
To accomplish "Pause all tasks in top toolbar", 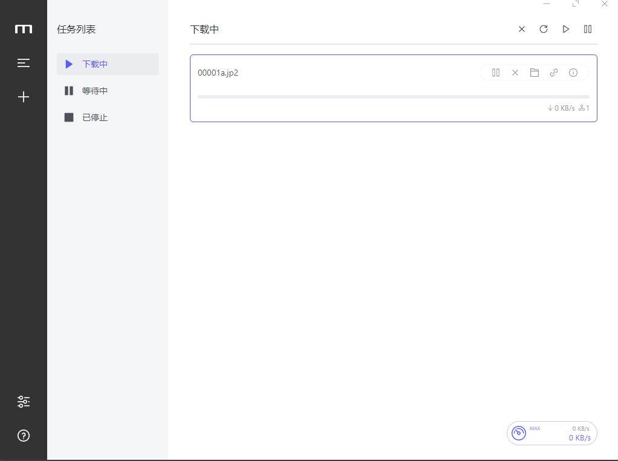I will pyautogui.click(x=588, y=29).
